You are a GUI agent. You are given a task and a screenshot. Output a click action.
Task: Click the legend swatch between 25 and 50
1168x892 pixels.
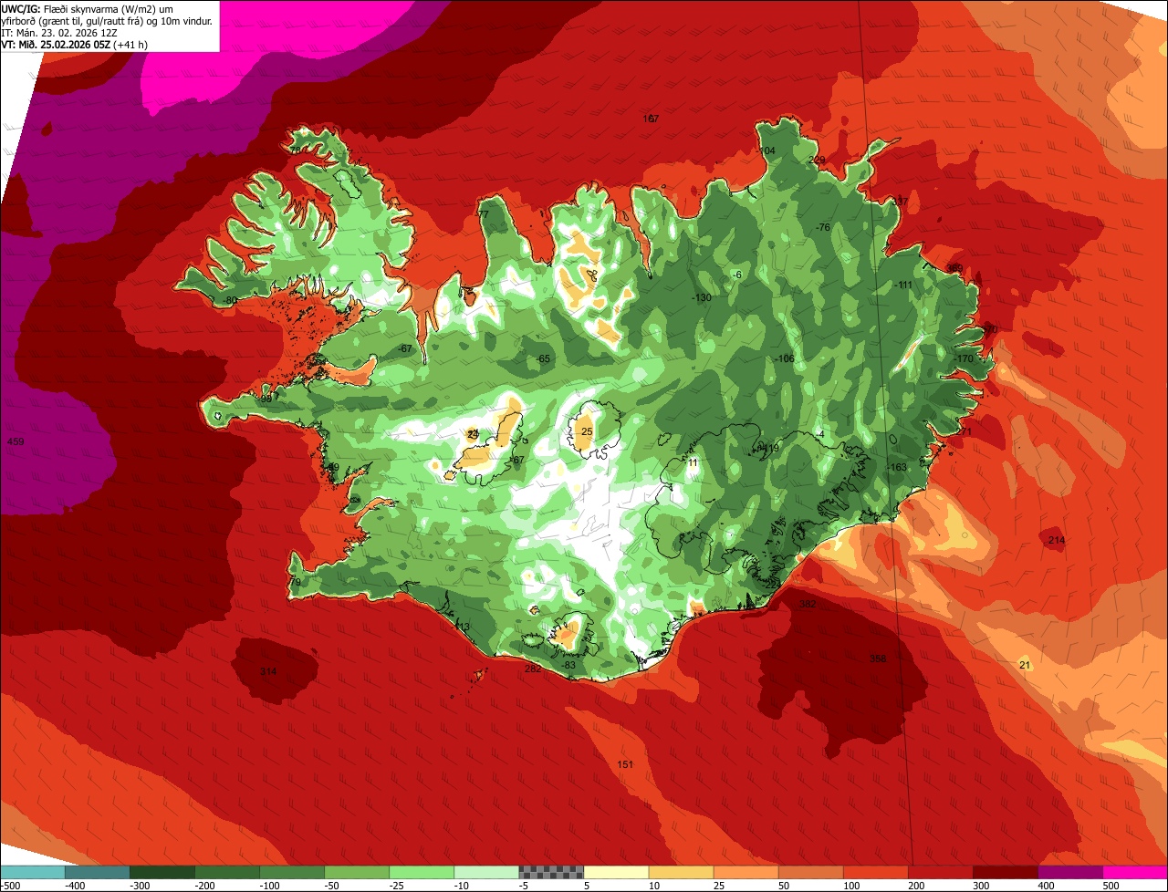pos(746,872)
